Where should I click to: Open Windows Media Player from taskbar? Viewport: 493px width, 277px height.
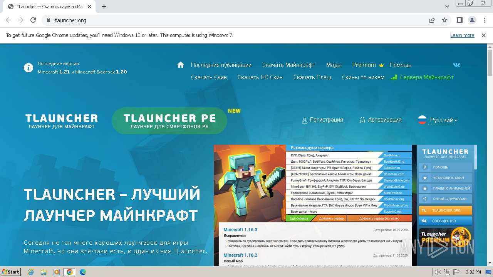[57, 272]
